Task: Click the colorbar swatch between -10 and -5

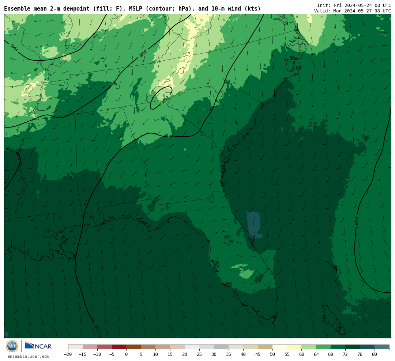Action: [105, 347]
